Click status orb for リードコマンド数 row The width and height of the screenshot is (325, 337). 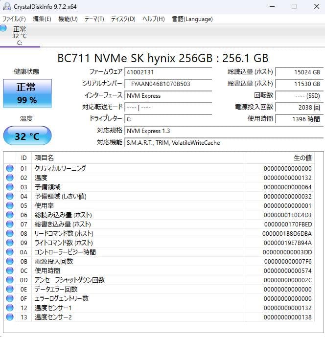pos(10,233)
